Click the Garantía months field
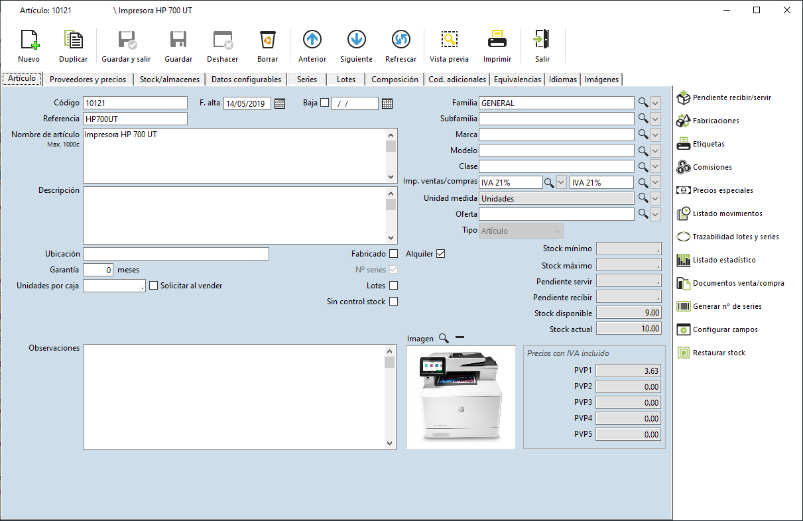This screenshot has height=521, width=803. tap(98, 270)
